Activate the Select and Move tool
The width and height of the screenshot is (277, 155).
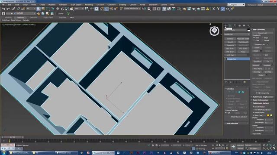pos(58,9)
